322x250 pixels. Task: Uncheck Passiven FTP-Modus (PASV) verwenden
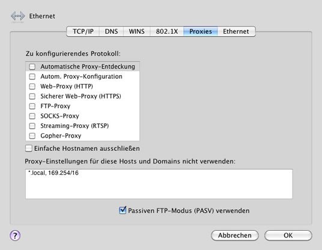click(123, 210)
